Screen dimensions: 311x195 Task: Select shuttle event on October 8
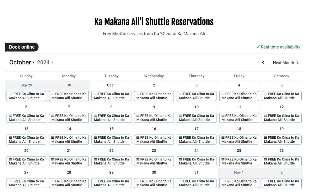click(111, 118)
